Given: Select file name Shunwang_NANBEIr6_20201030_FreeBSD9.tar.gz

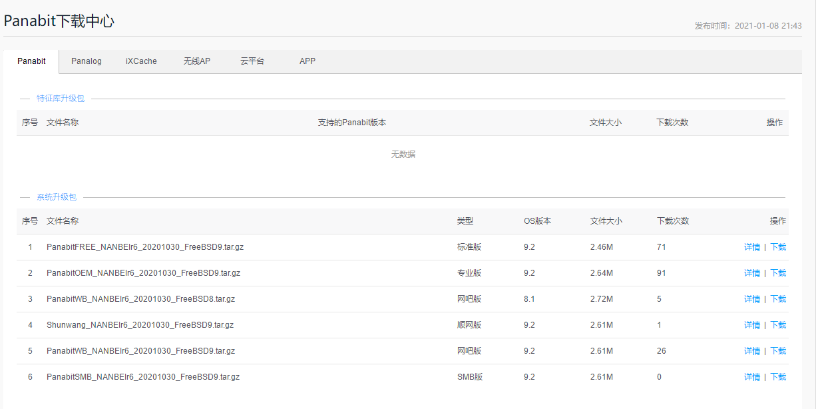Looking at the screenshot, I should tap(140, 325).
